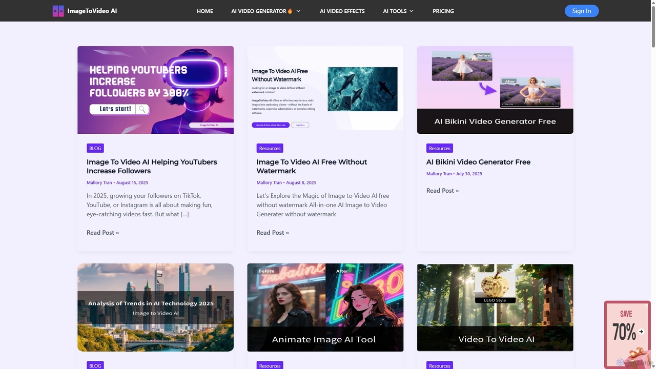This screenshot has height=369, width=656.
Task: Open the Animate Image AI Tool thumbnail
Action: [325, 307]
